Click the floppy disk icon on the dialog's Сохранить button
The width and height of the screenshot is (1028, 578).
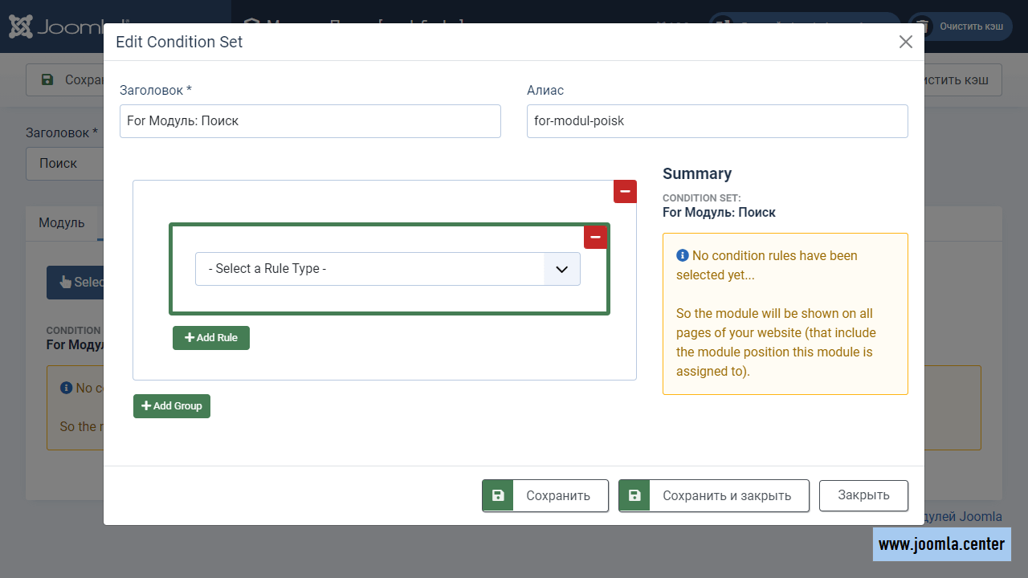click(498, 496)
